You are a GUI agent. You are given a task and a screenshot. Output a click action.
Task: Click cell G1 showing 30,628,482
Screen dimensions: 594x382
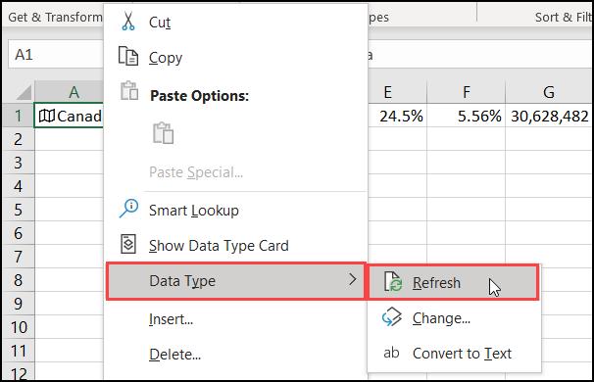tap(549, 116)
